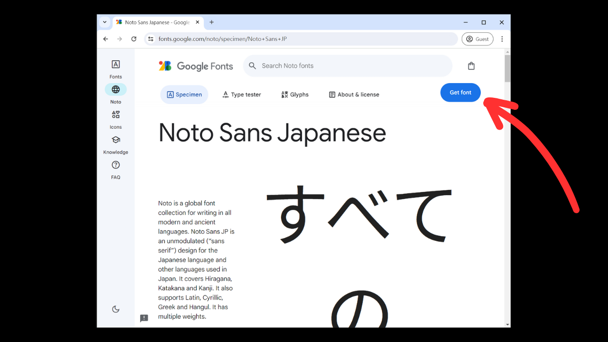
Task: Click the Google Fonts logo
Action: [x=196, y=66]
